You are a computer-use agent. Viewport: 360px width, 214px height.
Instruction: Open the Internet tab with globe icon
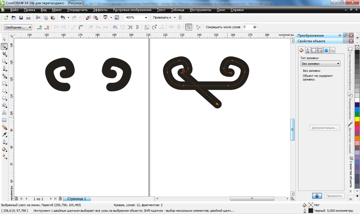[x=326, y=50]
